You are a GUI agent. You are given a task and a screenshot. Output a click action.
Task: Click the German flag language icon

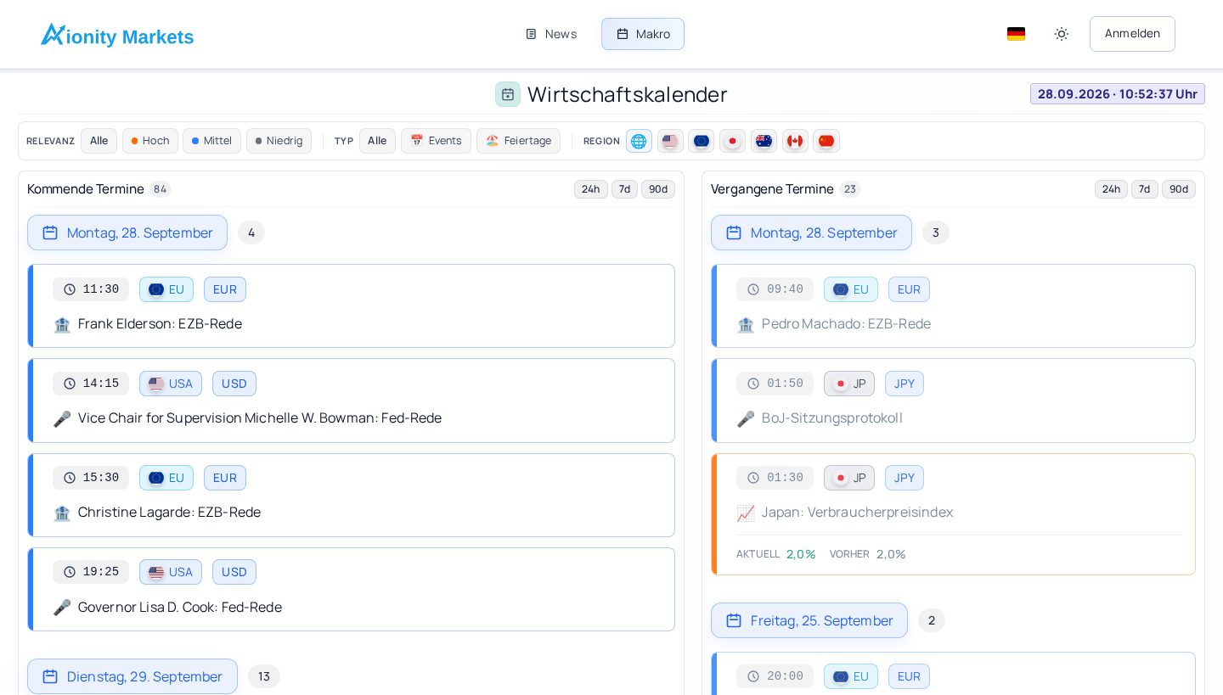(1016, 34)
